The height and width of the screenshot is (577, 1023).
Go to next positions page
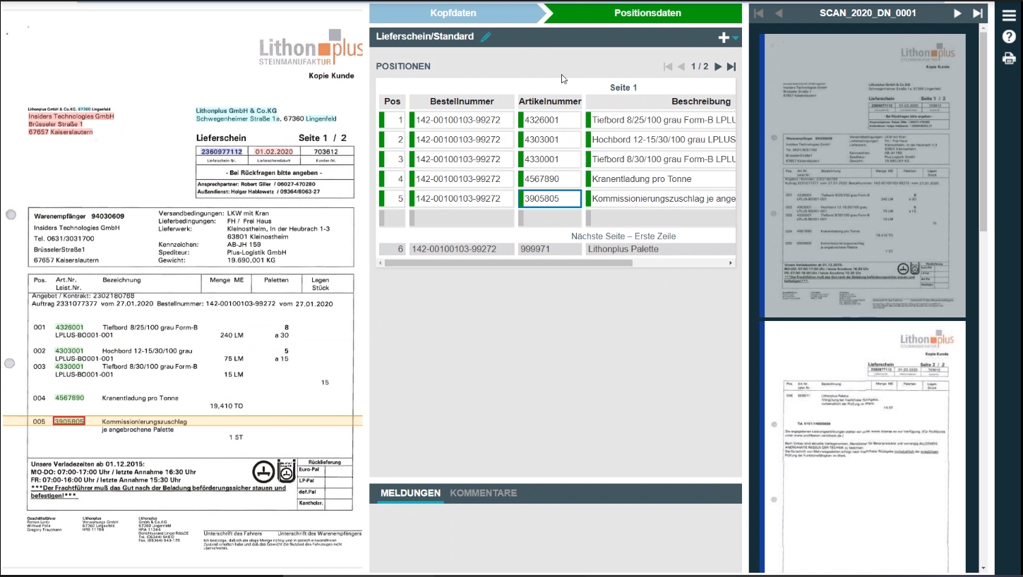pos(718,66)
